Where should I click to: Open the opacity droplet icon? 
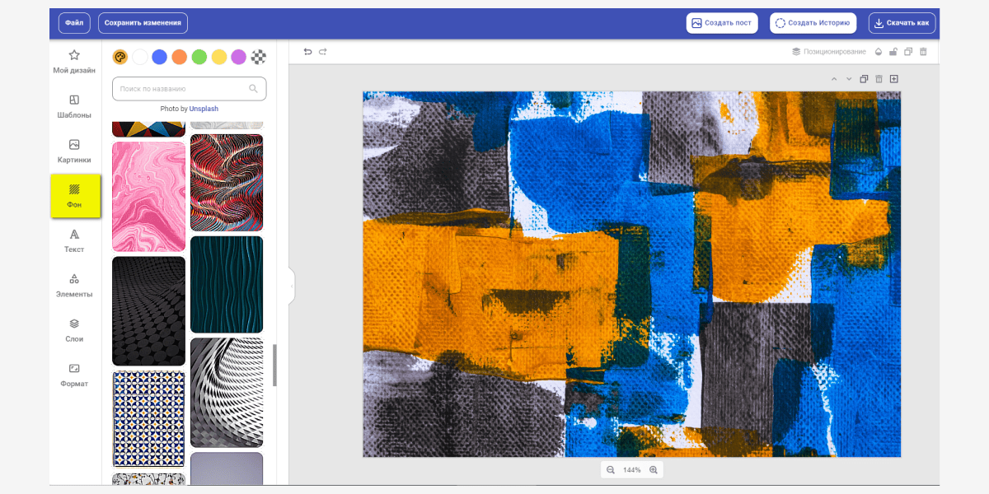[x=879, y=52]
